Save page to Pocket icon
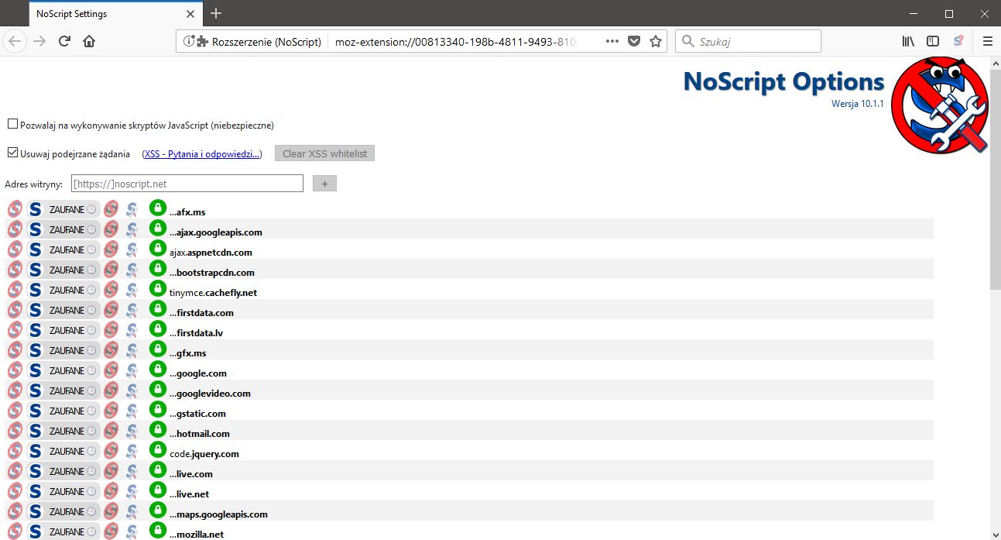Image resolution: width=1001 pixels, height=540 pixels. coord(634,41)
